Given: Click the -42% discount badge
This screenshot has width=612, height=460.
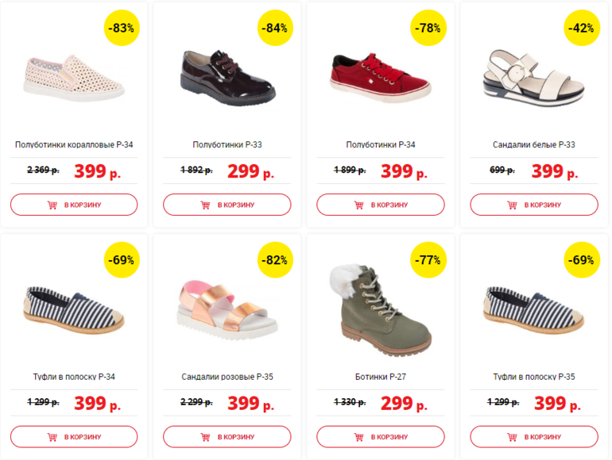Looking at the screenshot, I should (583, 28).
